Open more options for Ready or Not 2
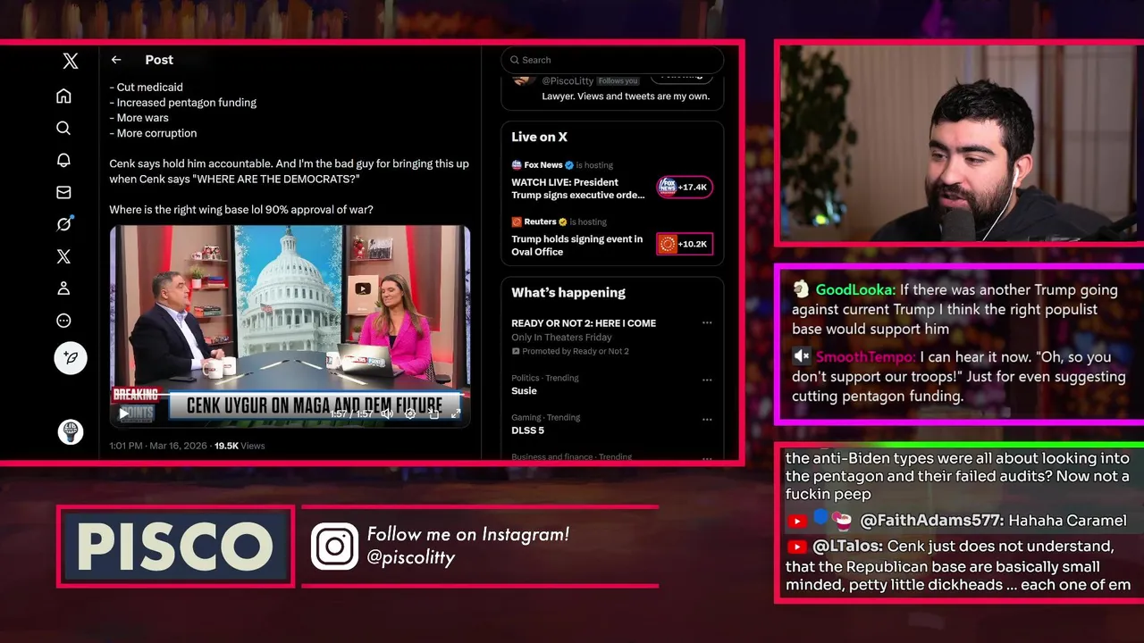1144x643 pixels. [707, 323]
